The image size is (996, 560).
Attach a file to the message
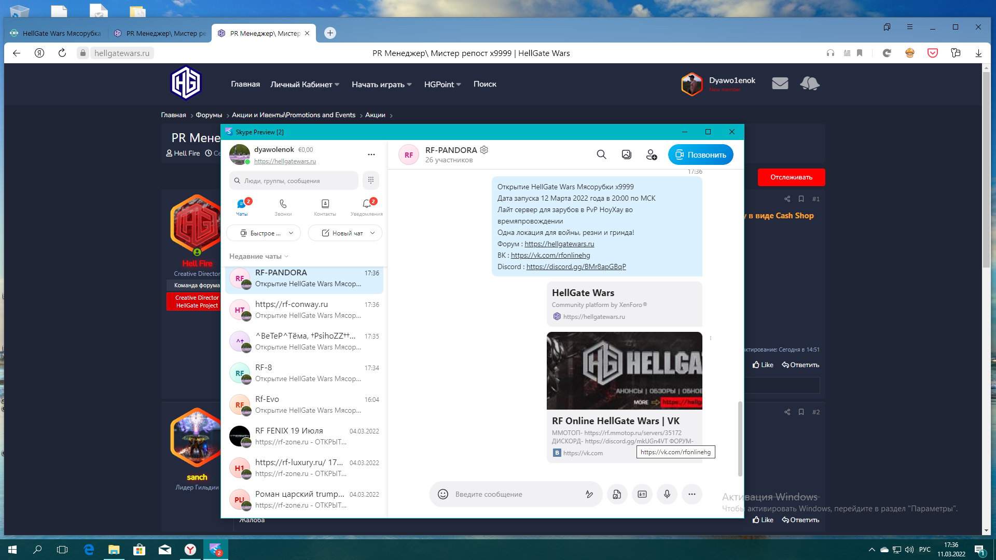[x=617, y=494]
